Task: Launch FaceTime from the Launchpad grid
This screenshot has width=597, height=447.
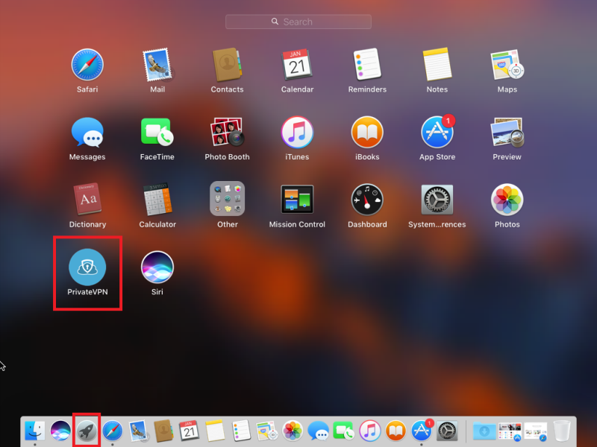Action: coord(157,133)
